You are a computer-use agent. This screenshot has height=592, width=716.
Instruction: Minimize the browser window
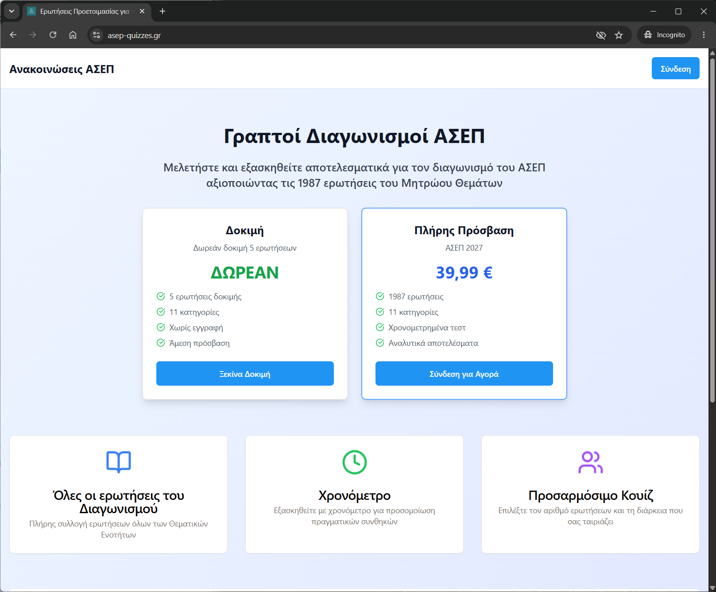click(x=653, y=11)
